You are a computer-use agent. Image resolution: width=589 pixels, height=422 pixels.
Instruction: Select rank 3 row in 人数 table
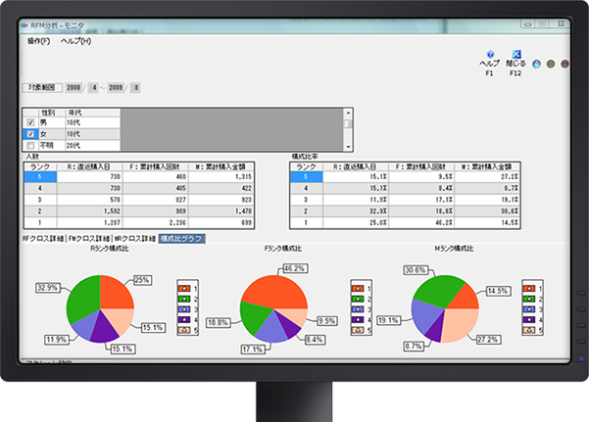click(x=139, y=200)
